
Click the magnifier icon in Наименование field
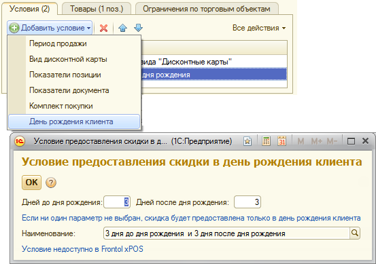355,233
